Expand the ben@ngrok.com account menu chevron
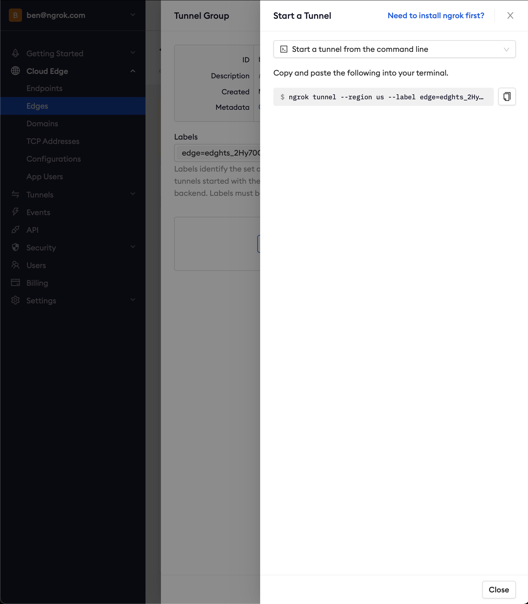Screen dimensions: 528x604 133,15
